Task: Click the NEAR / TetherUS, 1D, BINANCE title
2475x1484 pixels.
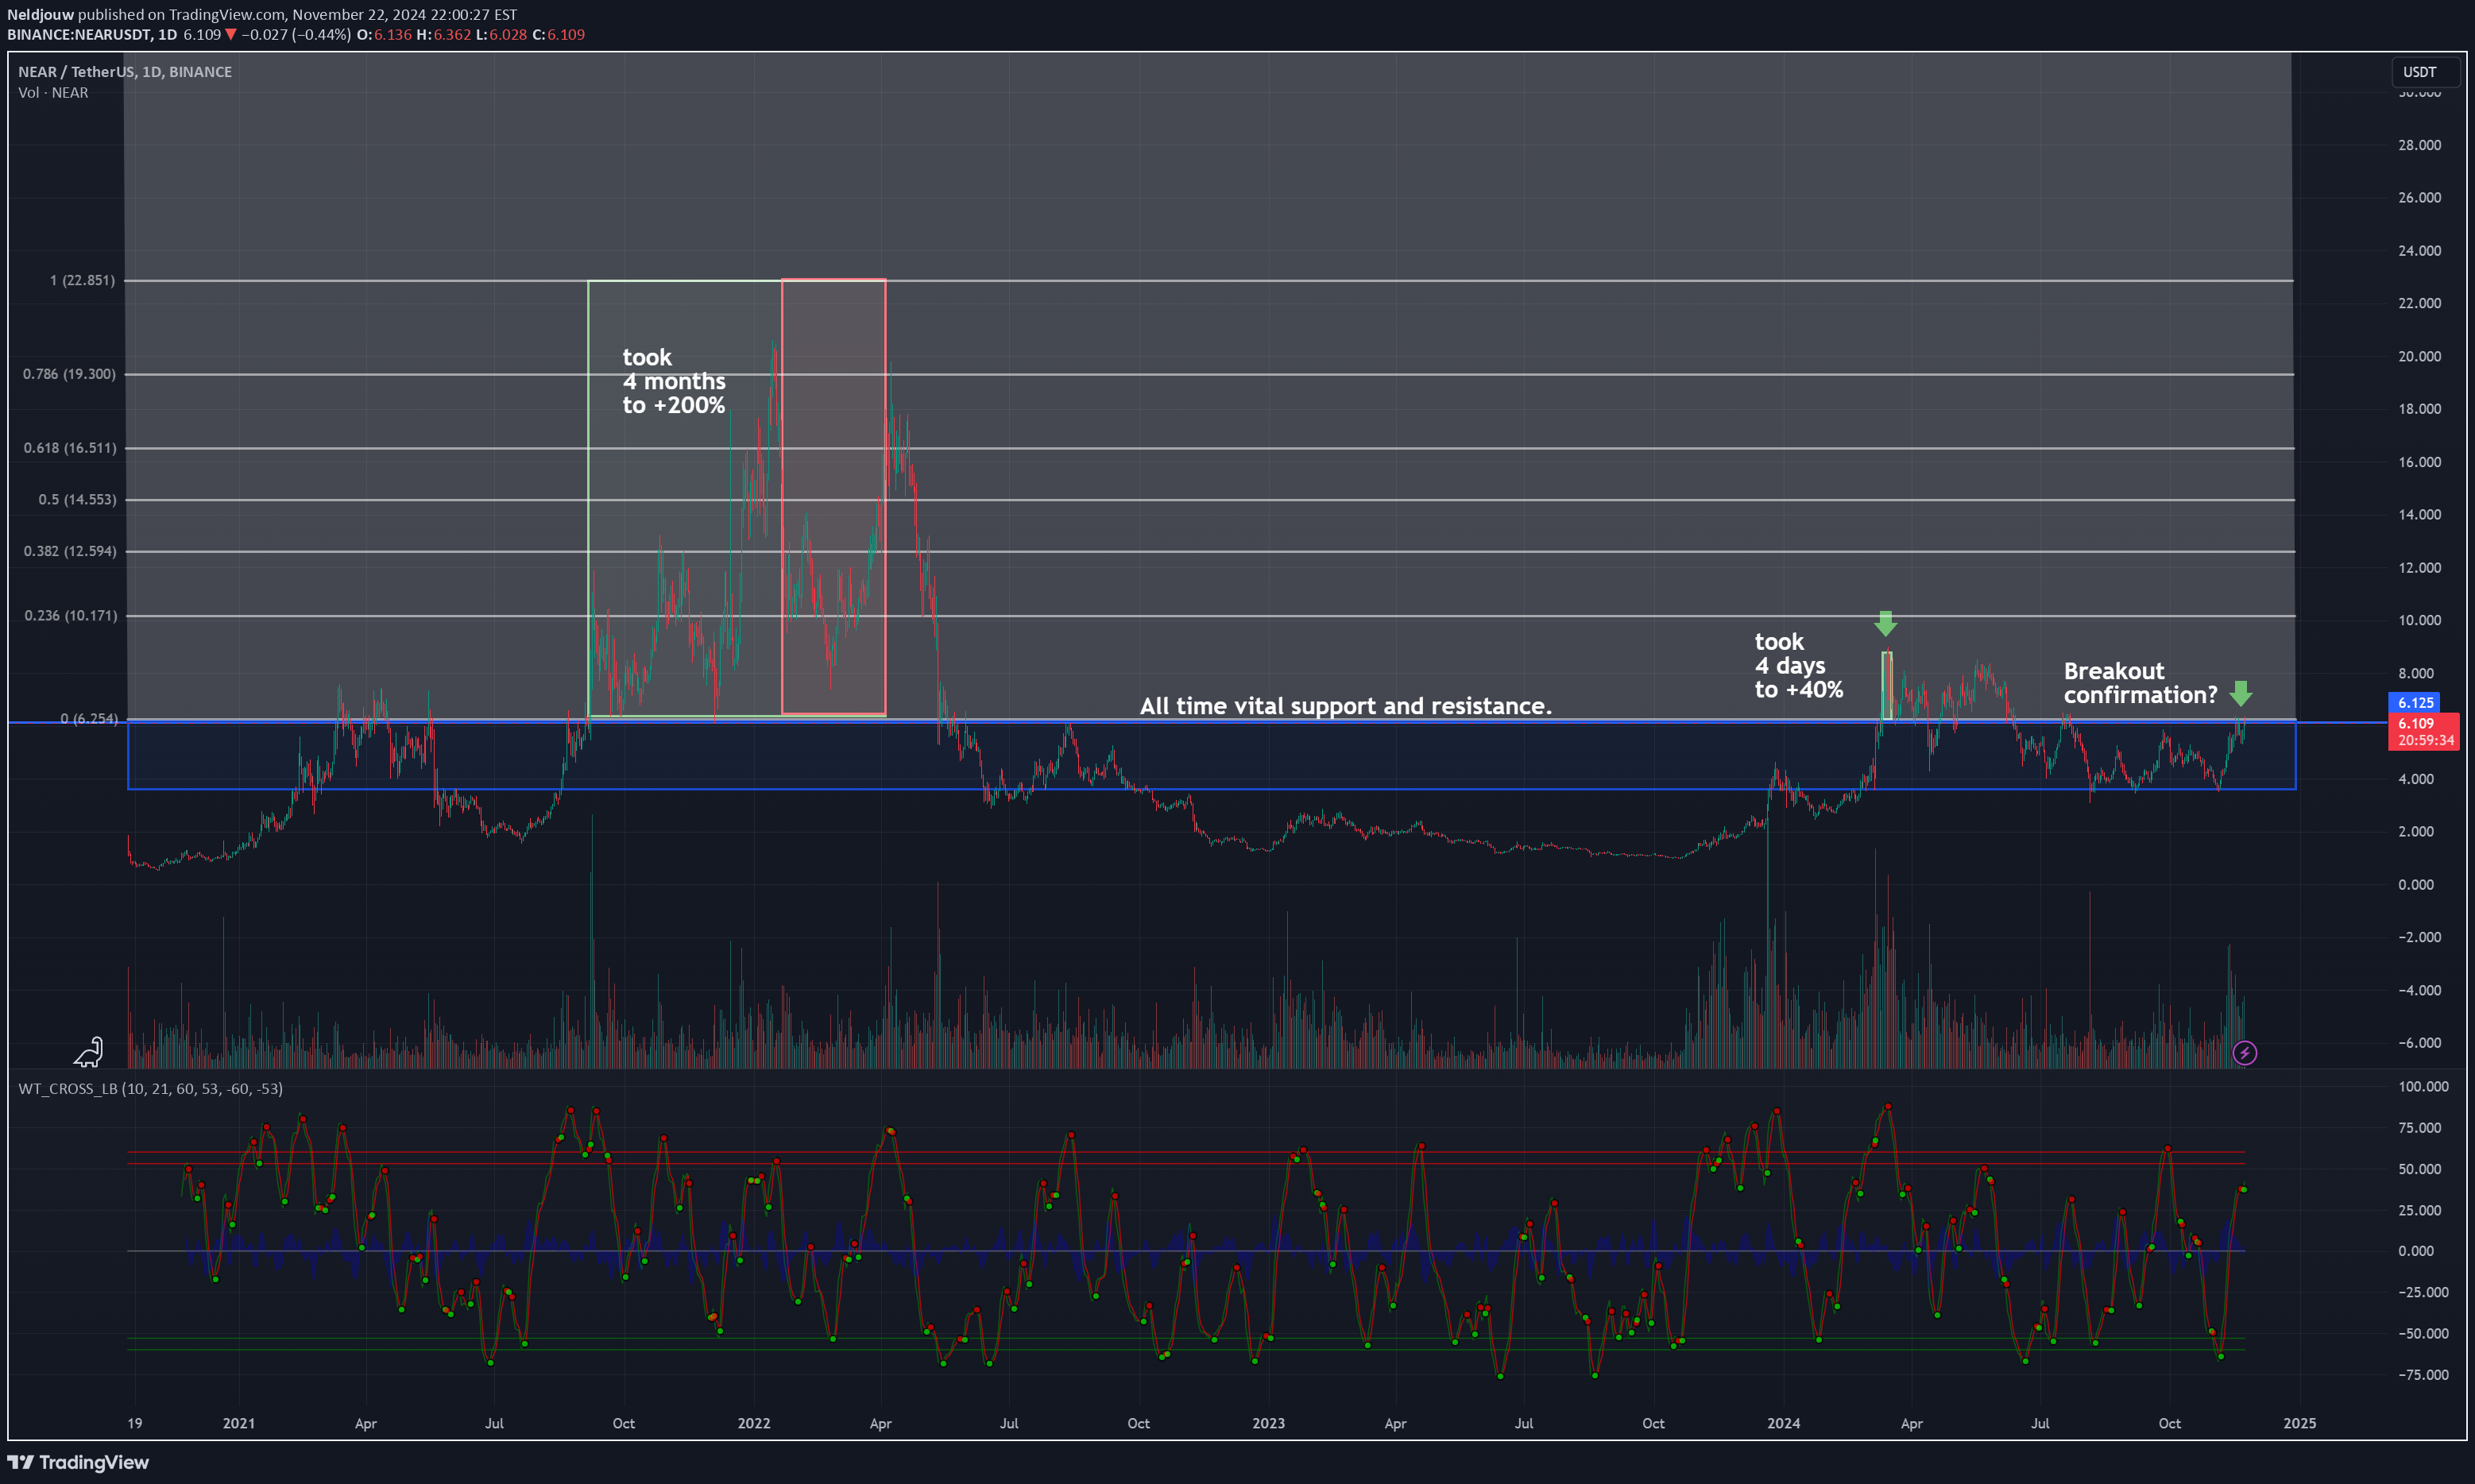Action: (x=125, y=72)
